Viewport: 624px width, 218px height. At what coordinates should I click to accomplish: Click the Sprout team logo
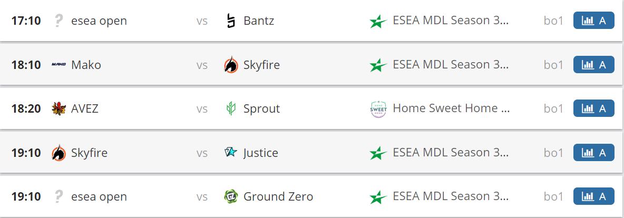click(231, 108)
